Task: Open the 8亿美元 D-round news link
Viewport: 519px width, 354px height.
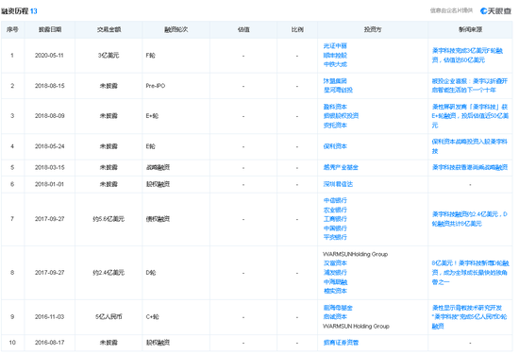Action: pyautogui.click(x=470, y=273)
